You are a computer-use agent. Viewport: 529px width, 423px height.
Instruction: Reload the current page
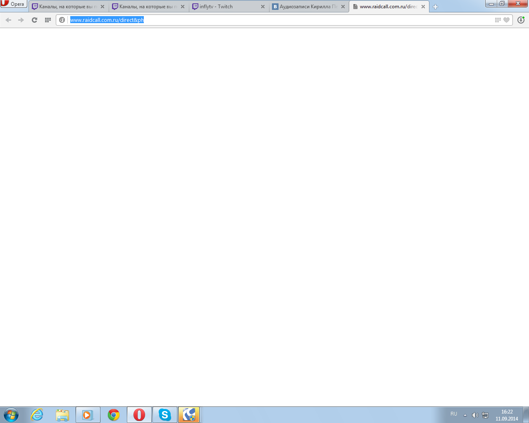[35, 20]
